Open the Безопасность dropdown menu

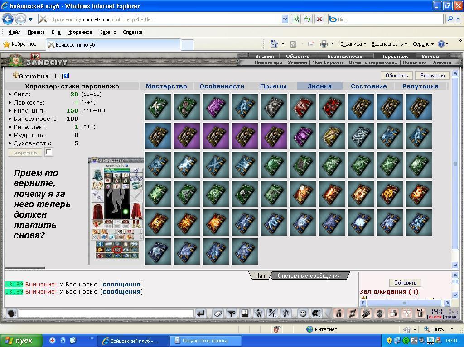tap(389, 44)
